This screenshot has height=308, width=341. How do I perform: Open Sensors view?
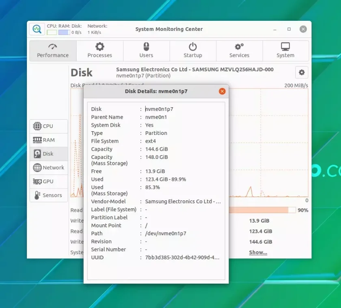pos(48,195)
